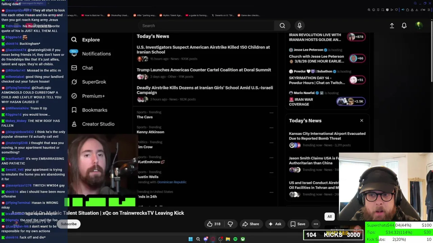Open 'Deadly Airstrike Kills Dozens' news story
Viewport: 433px width, 243px height.
(205, 90)
